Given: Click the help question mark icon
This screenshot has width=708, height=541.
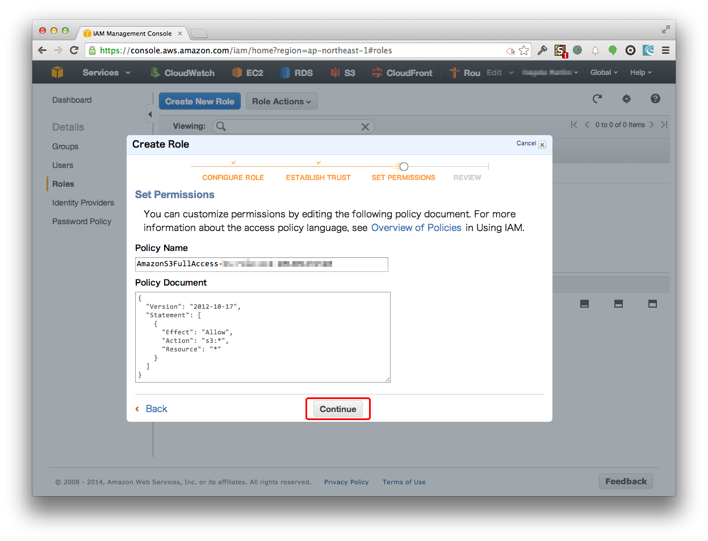Looking at the screenshot, I should tap(655, 99).
